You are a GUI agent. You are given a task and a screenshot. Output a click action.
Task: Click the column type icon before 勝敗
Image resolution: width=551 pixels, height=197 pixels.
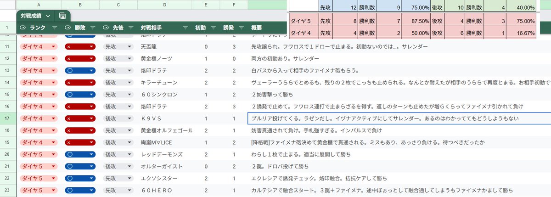pos(68,28)
